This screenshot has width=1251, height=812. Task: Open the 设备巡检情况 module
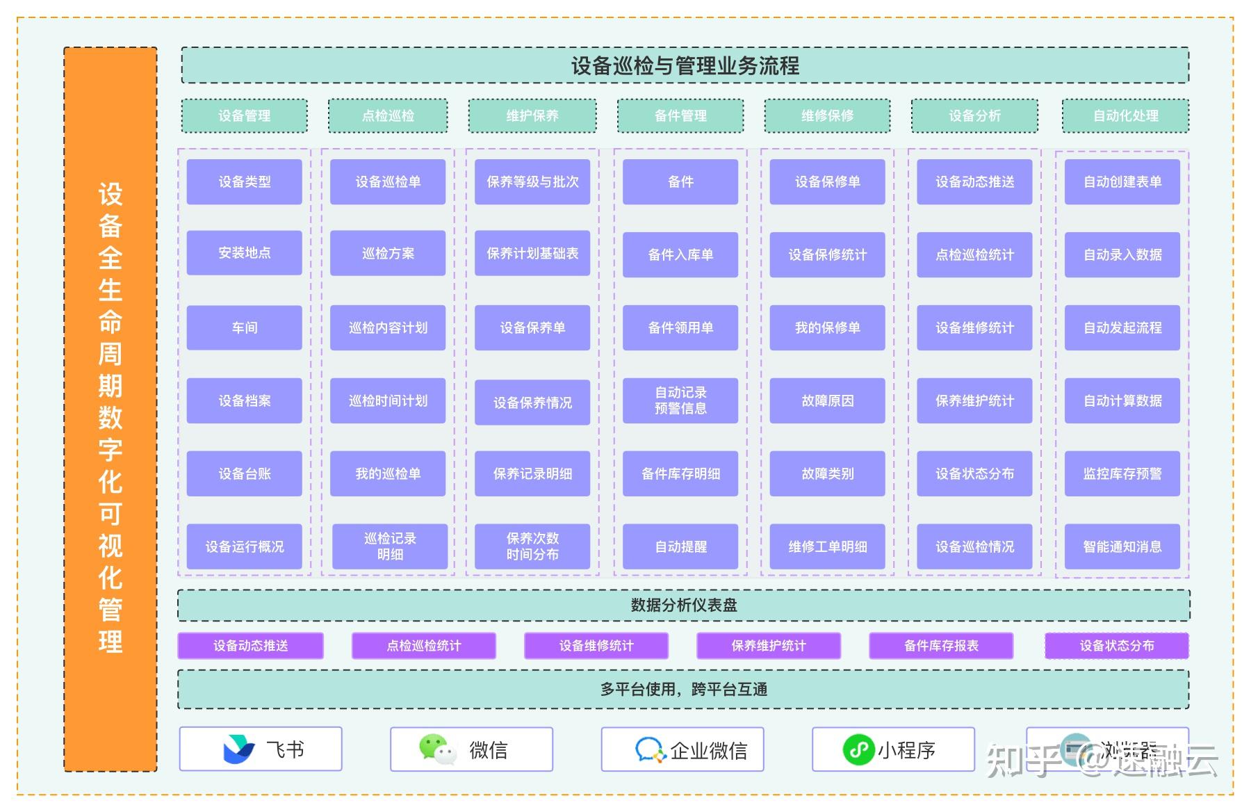click(974, 546)
